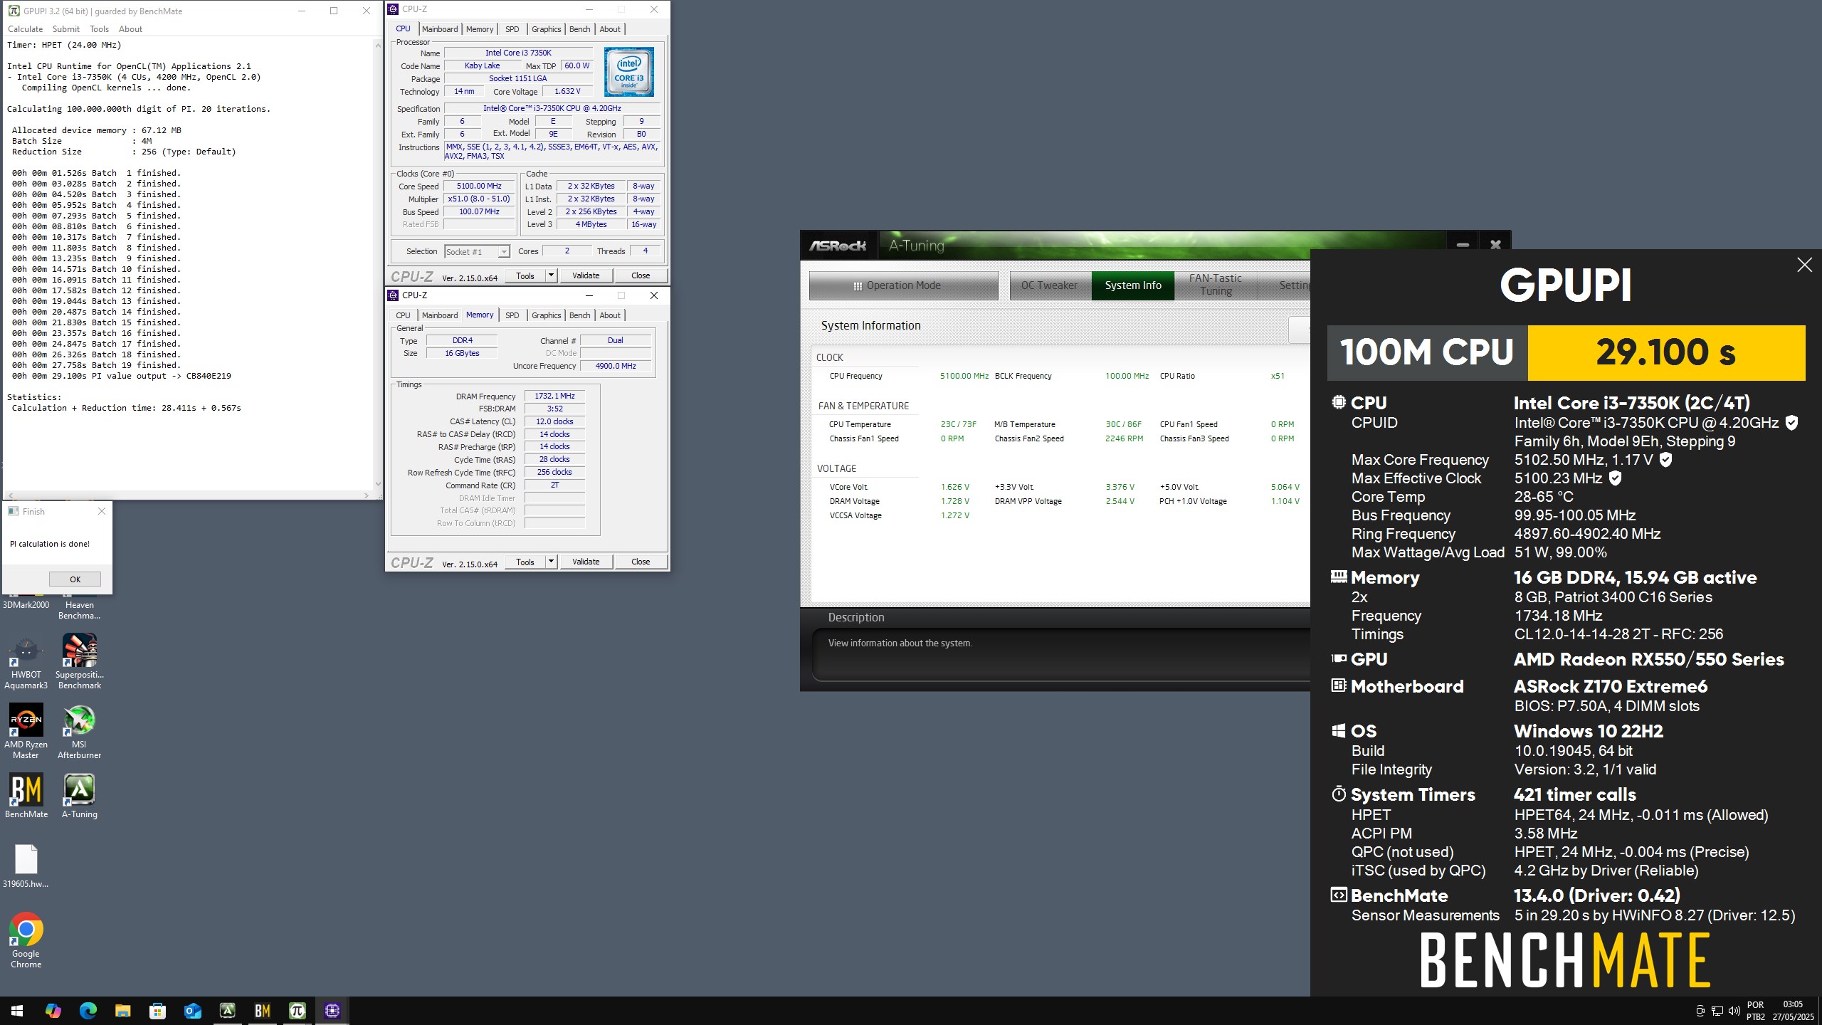Click Validate in the Memory CPU-Z window
This screenshot has height=1025, width=1822.
pyautogui.click(x=586, y=562)
